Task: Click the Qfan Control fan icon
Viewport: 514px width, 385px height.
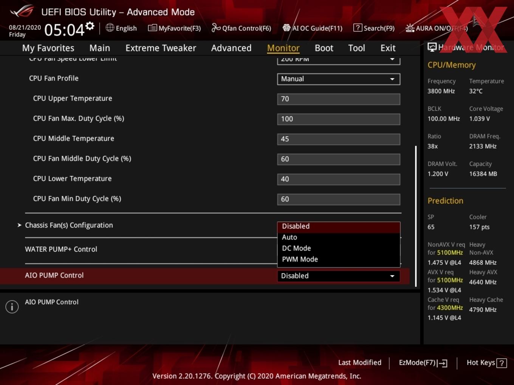Action: pyautogui.click(x=216, y=28)
